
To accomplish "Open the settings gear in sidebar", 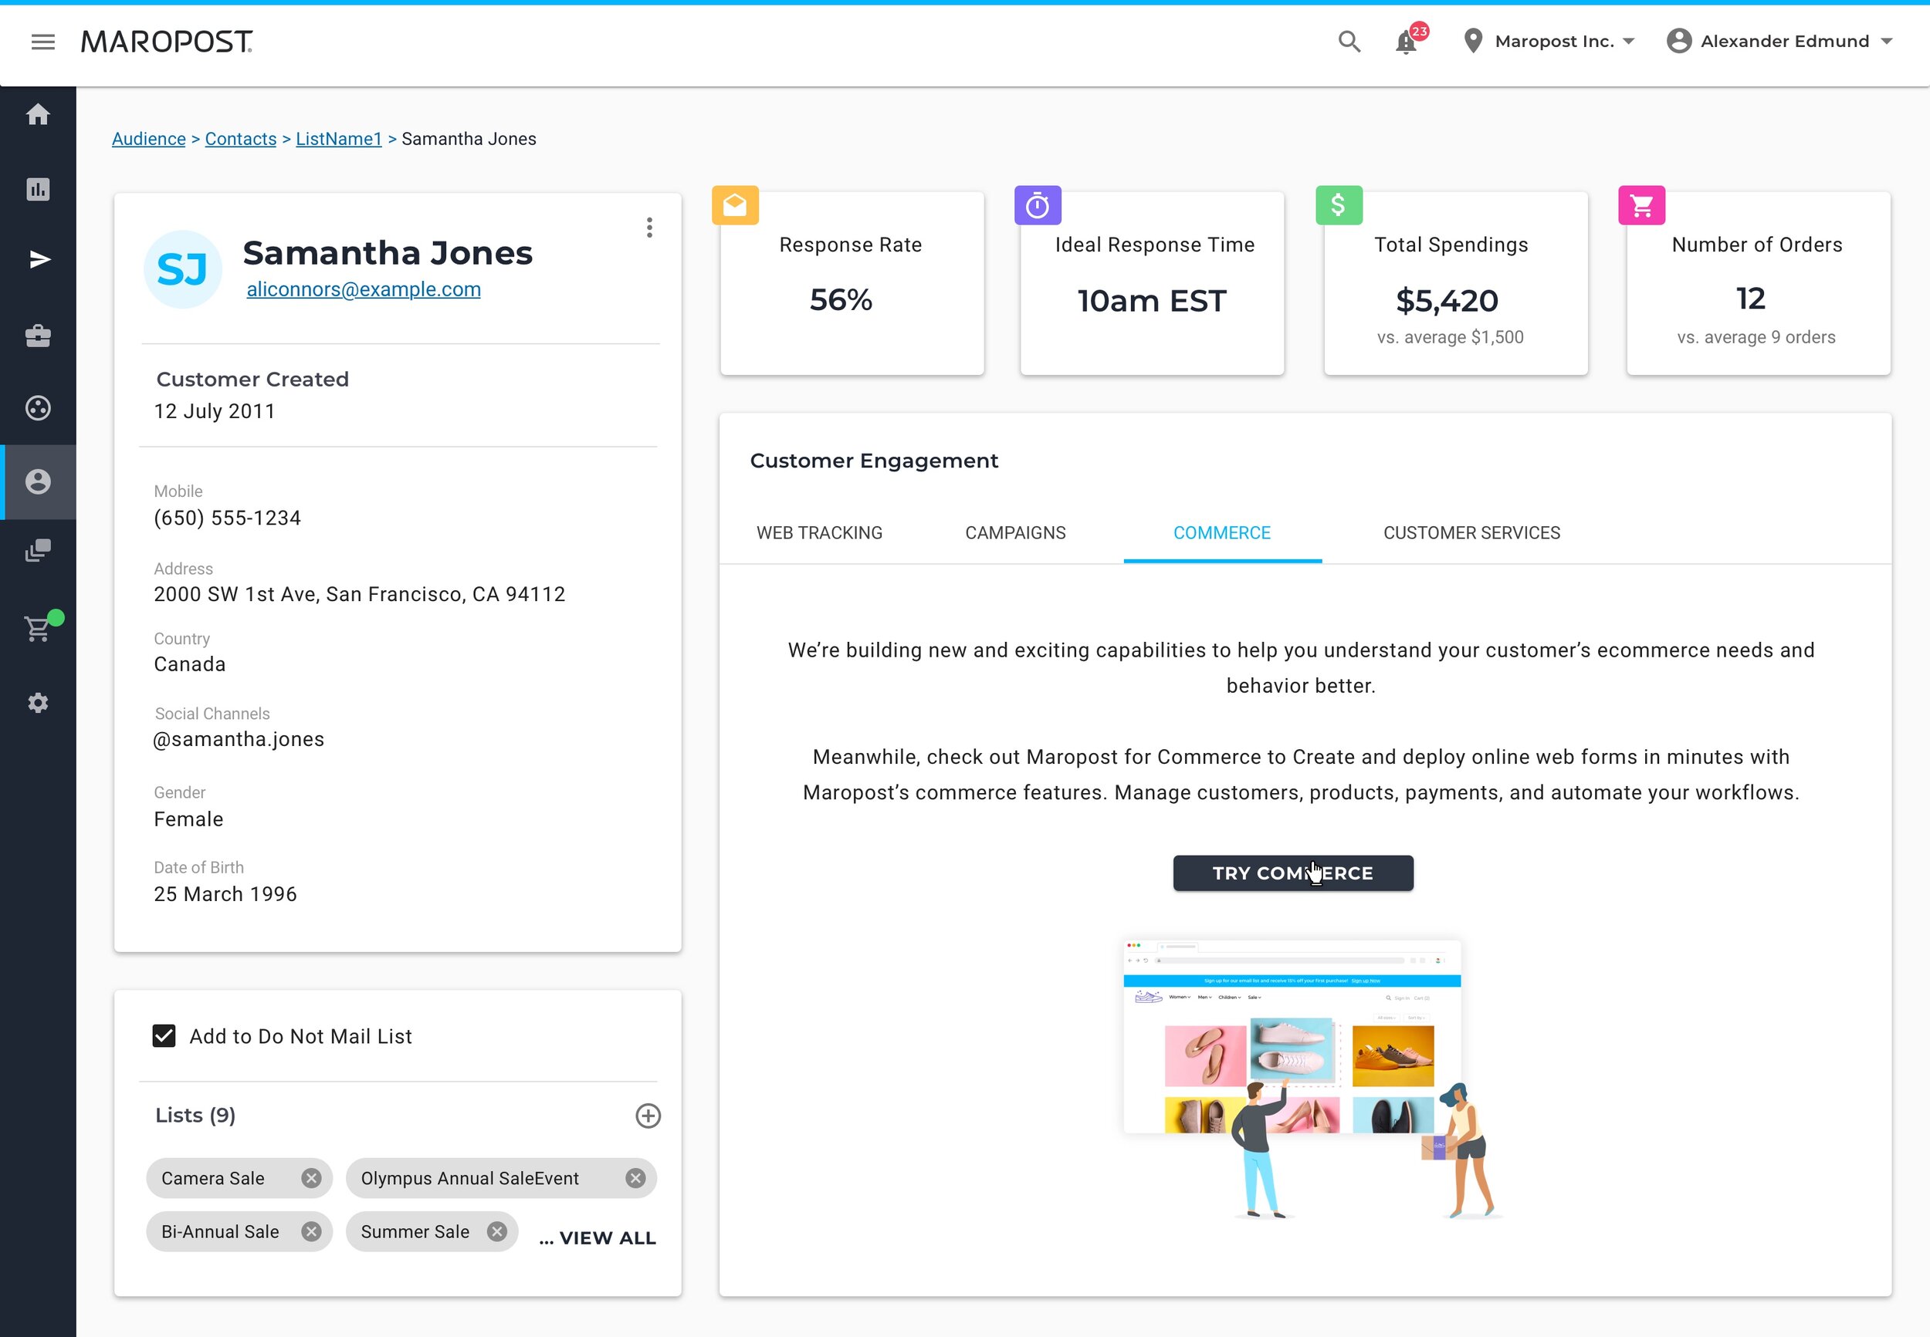I will click(38, 703).
